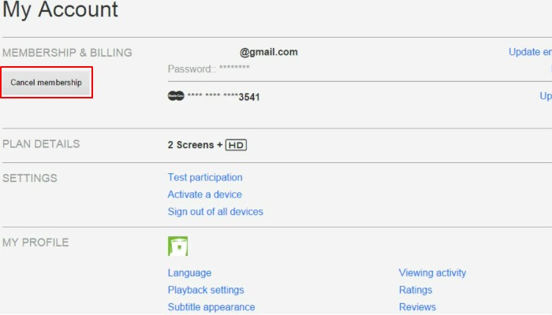Open Subtitle appearance options
This screenshot has height=315, width=552.
point(211,307)
